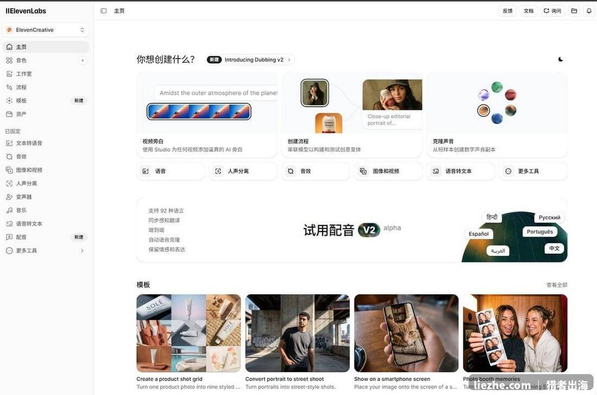The height and width of the screenshot is (395, 597).
Task: Click the 语音转文本 tool button
Action: [x=461, y=171]
